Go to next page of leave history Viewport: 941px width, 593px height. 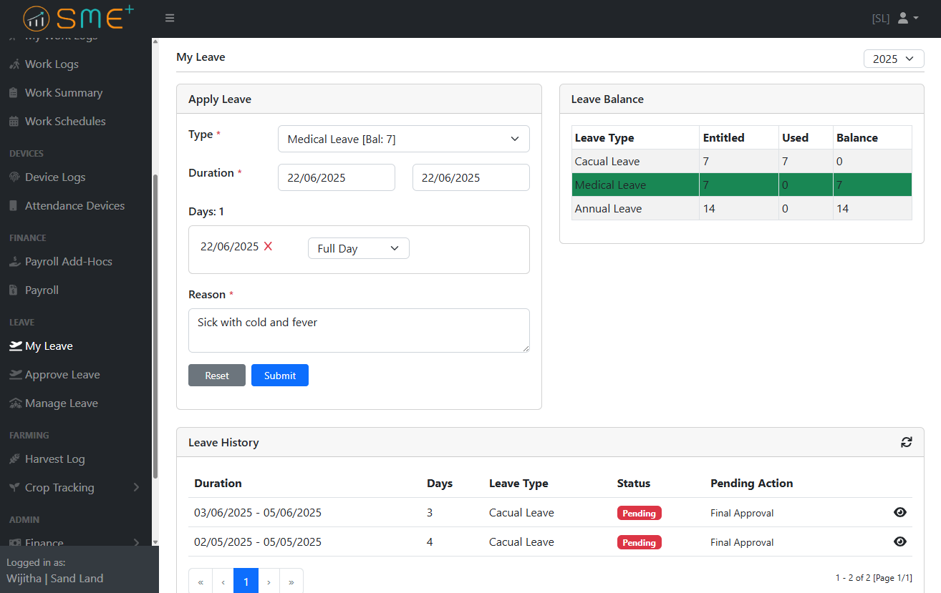click(269, 582)
